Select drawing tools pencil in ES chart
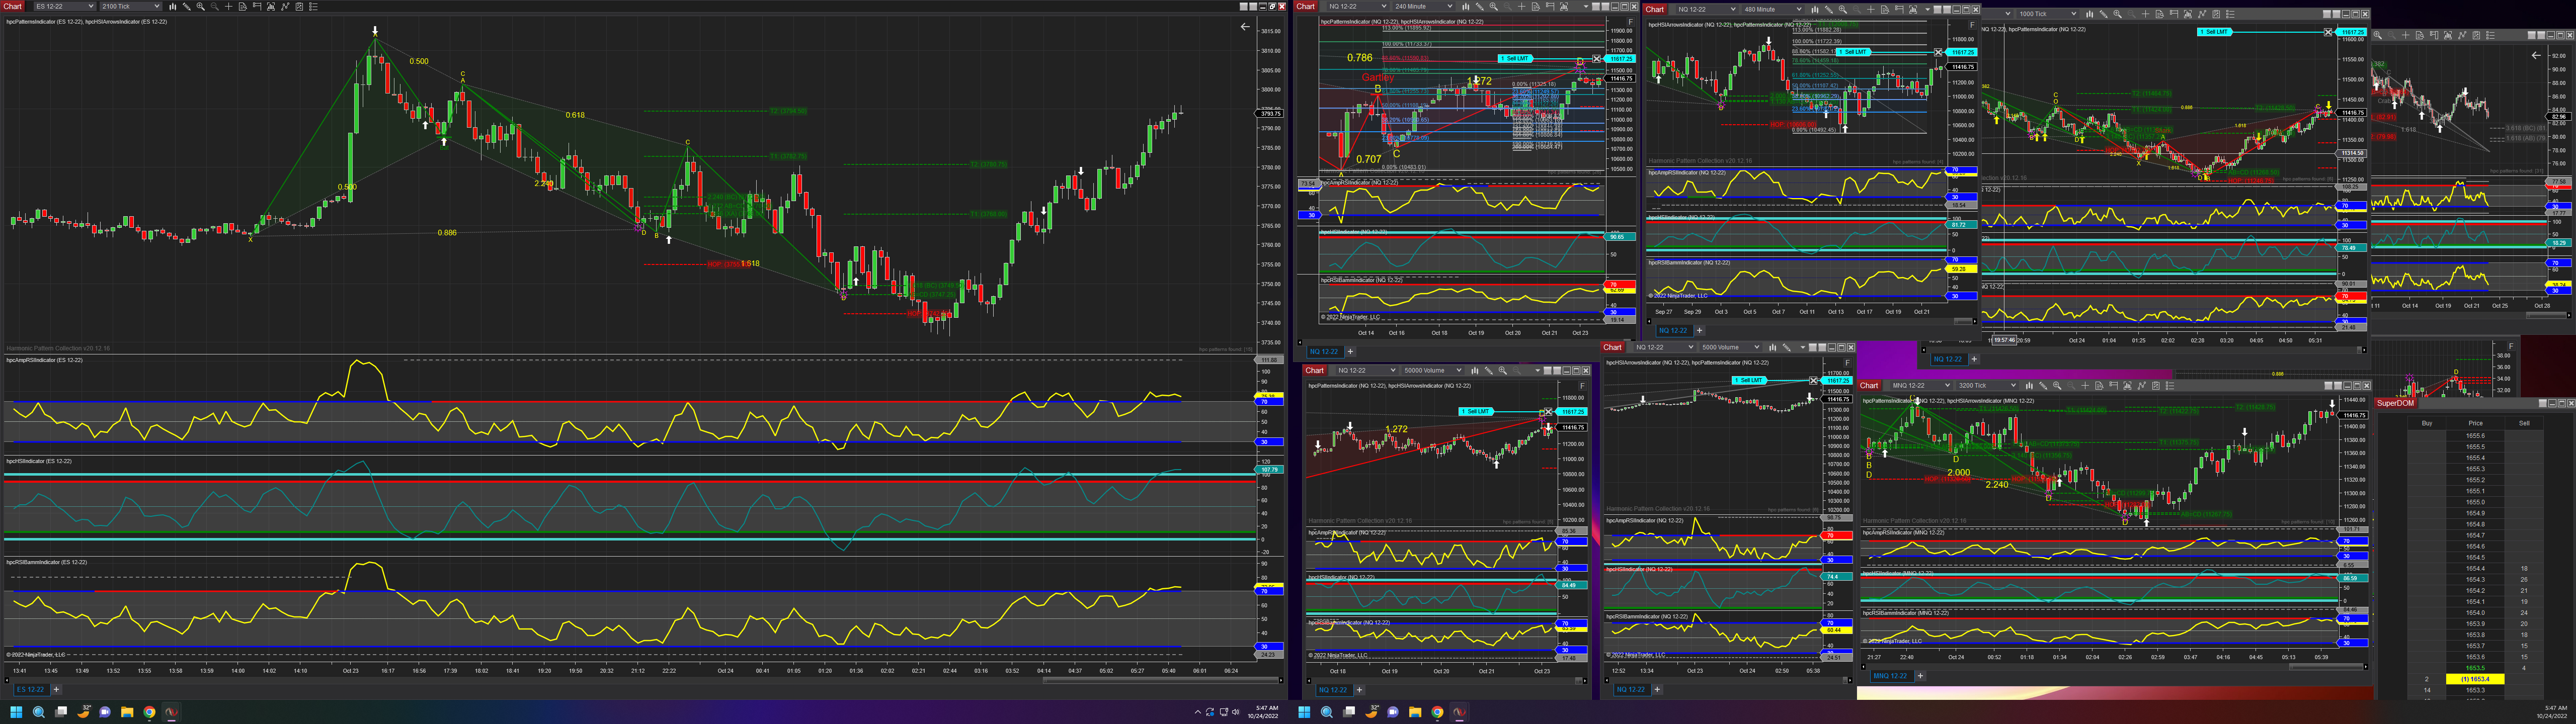Screen dimensions: 2576x724 tap(187, 6)
